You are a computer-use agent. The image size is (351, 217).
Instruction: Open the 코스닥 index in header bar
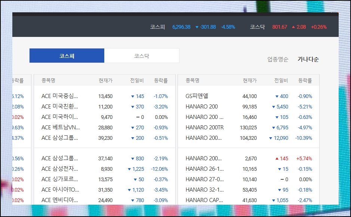tap(257, 27)
